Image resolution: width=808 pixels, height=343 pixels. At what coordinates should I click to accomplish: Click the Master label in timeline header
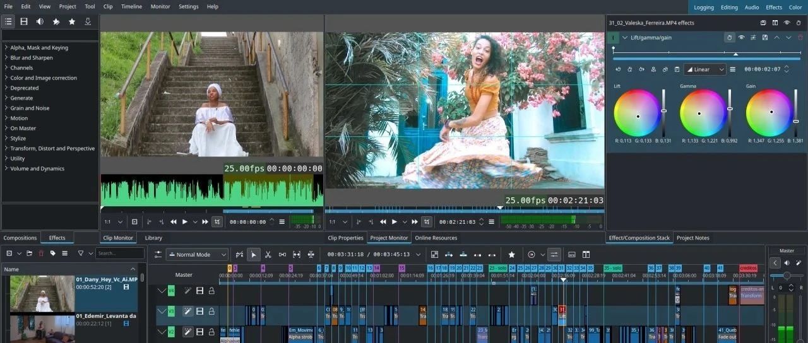[184, 275]
